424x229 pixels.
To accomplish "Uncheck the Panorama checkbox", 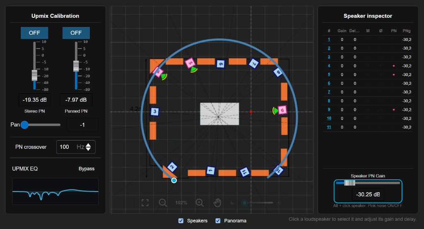I will tap(218, 221).
